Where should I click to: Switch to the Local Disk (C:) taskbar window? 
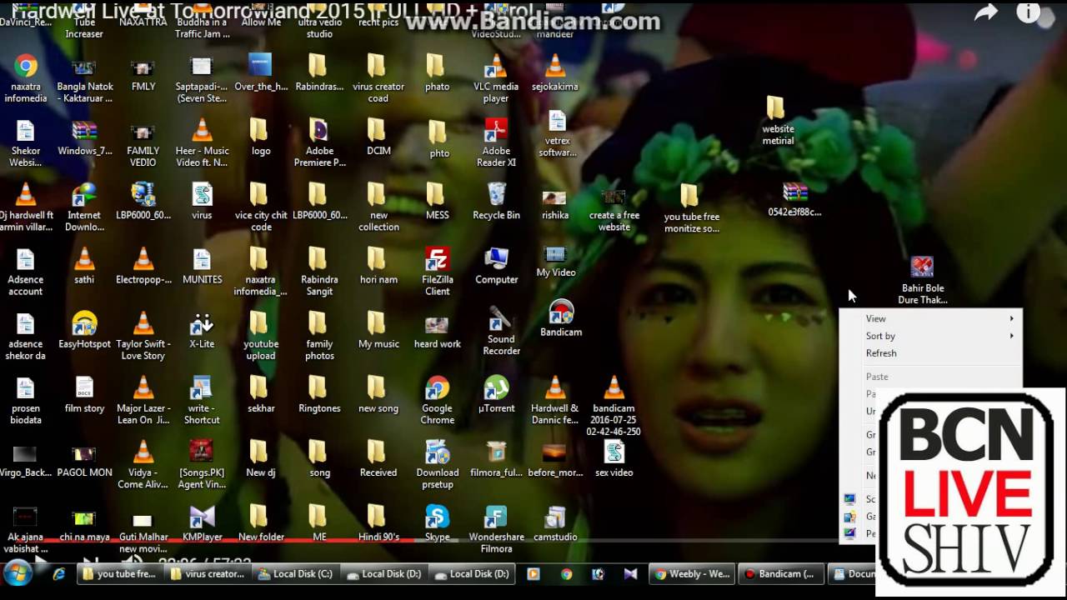(296, 573)
